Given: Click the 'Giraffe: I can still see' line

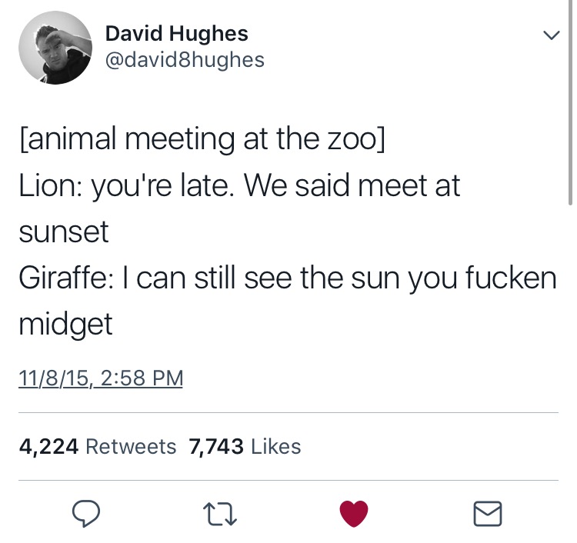Looking at the screenshot, I should tap(286, 278).
